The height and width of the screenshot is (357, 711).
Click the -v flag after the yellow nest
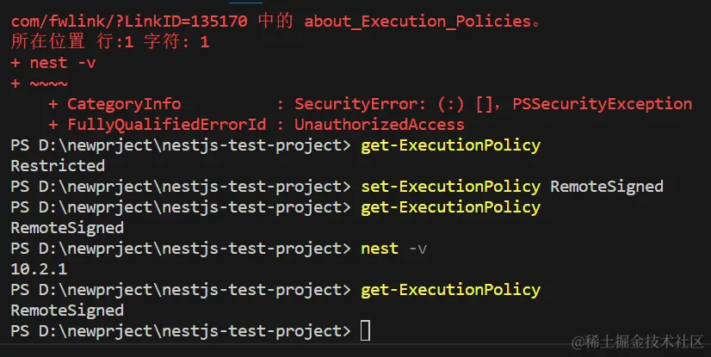coord(417,249)
